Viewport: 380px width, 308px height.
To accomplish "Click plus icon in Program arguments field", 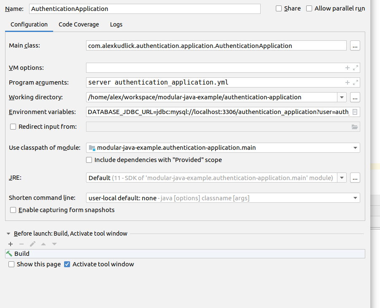I will [x=347, y=83].
